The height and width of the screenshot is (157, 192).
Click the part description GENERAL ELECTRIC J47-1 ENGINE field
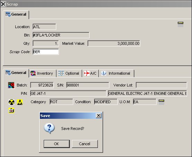(148, 93)
